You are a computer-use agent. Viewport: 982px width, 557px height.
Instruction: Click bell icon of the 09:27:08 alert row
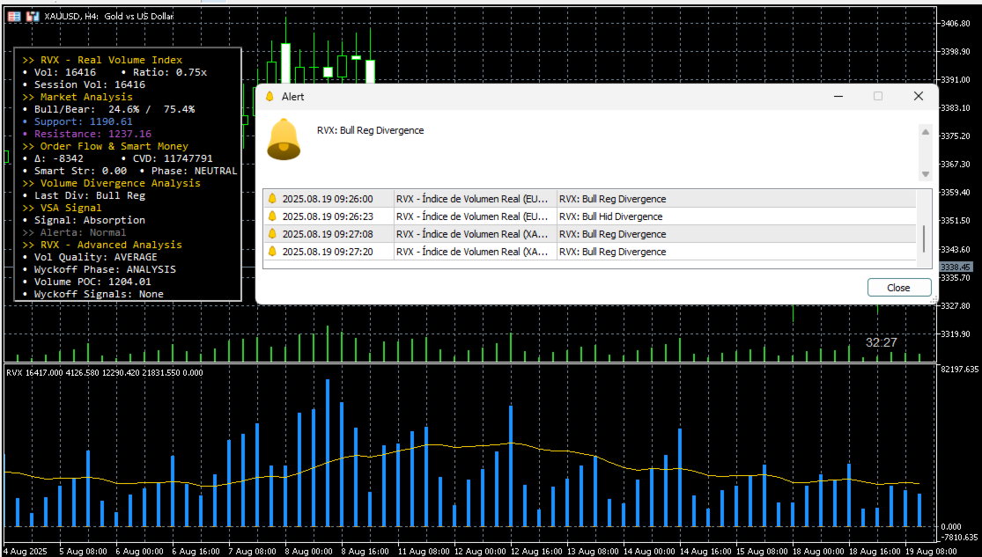272,233
